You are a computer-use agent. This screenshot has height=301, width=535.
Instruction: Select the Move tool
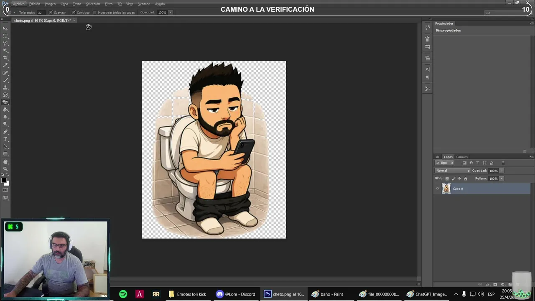pos(5,28)
